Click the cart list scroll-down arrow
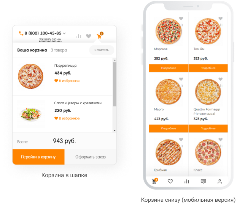237x204 pixels. [x=115, y=130]
